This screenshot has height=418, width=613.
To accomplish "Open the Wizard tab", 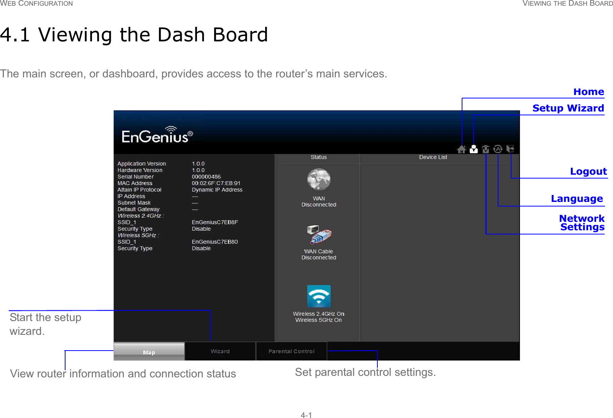I will [x=220, y=351].
